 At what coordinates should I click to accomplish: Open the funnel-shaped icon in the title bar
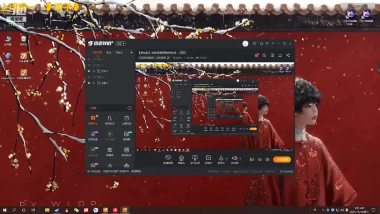(267, 44)
